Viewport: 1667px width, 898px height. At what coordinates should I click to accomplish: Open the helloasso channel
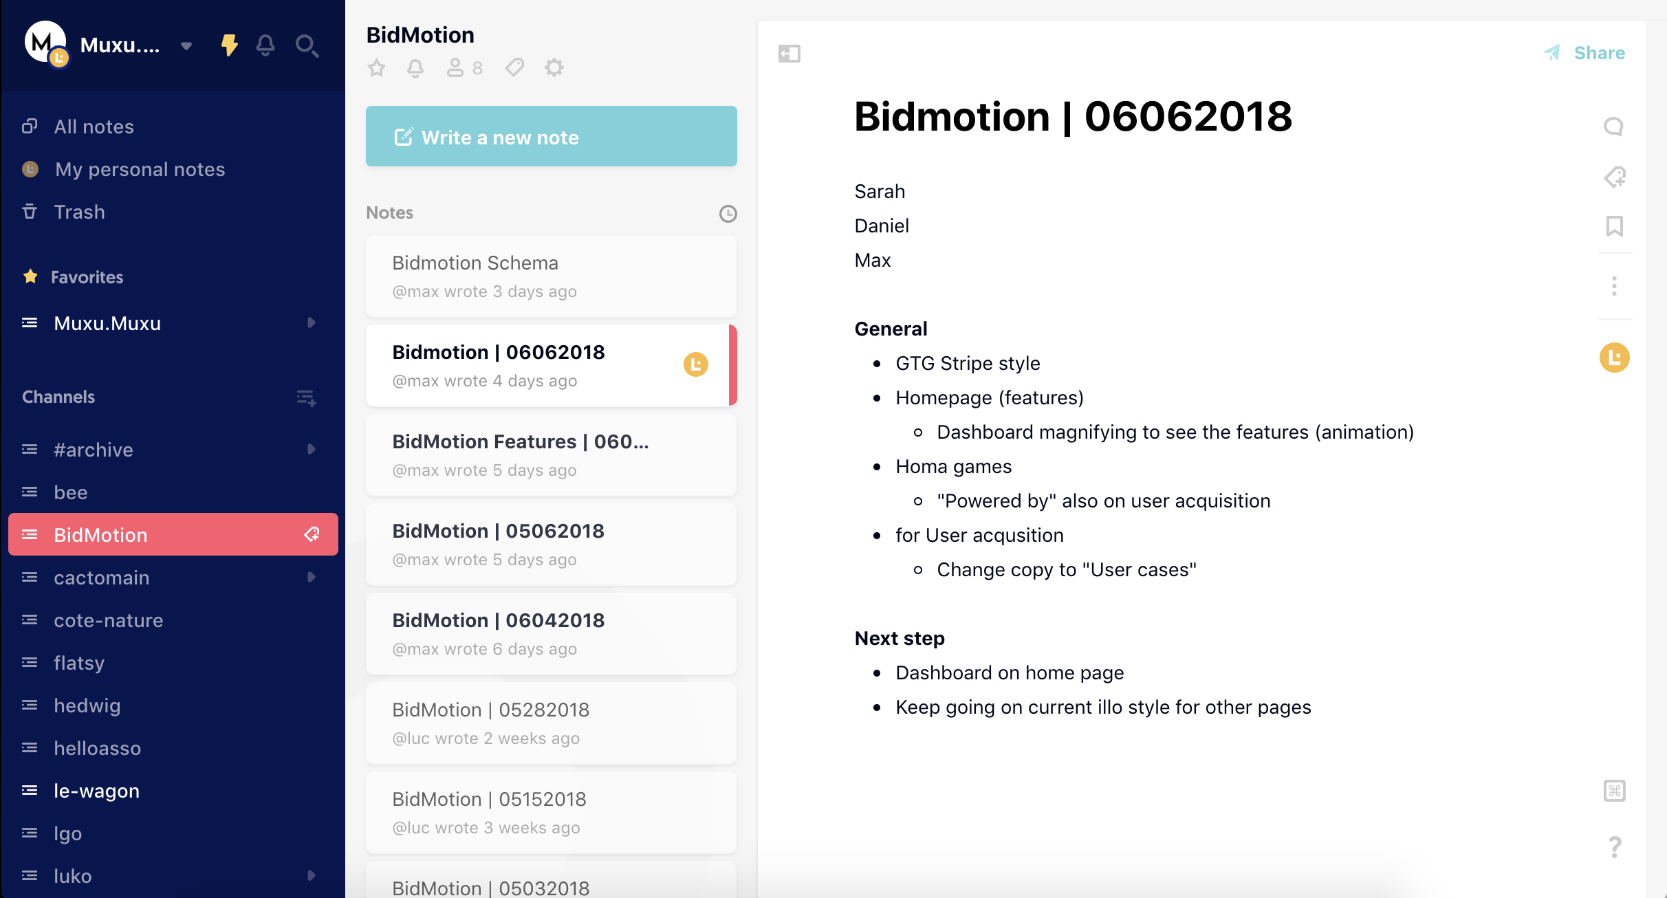coord(173,748)
